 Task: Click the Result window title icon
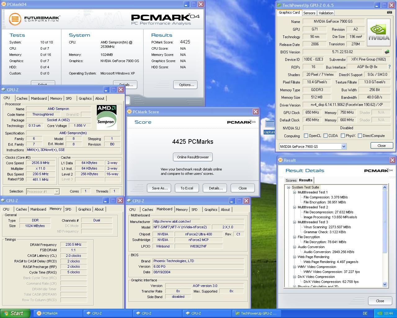click(x=280, y=160)
